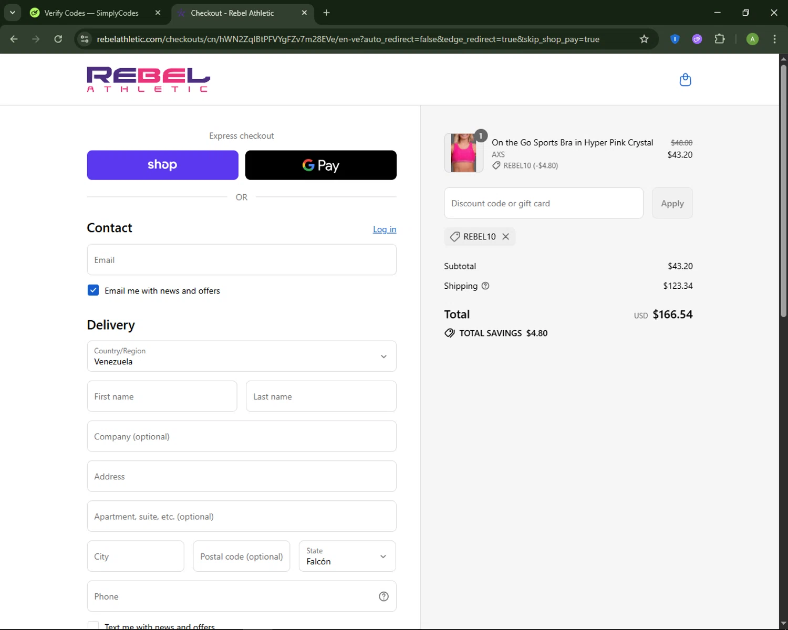This screenshot has width=788, height=630.
Task: Pay with Shop Pay button
Action: click(x=163, y=165)
